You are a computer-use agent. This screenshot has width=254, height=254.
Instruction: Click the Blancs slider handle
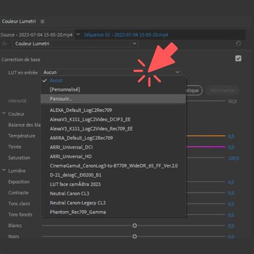tap(135, 226)
